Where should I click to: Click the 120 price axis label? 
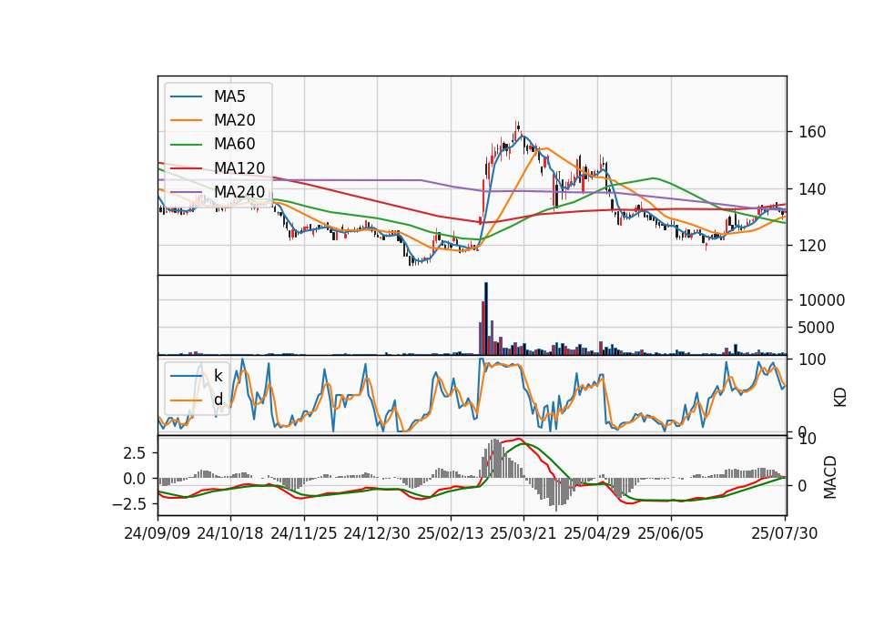[812, 245]
